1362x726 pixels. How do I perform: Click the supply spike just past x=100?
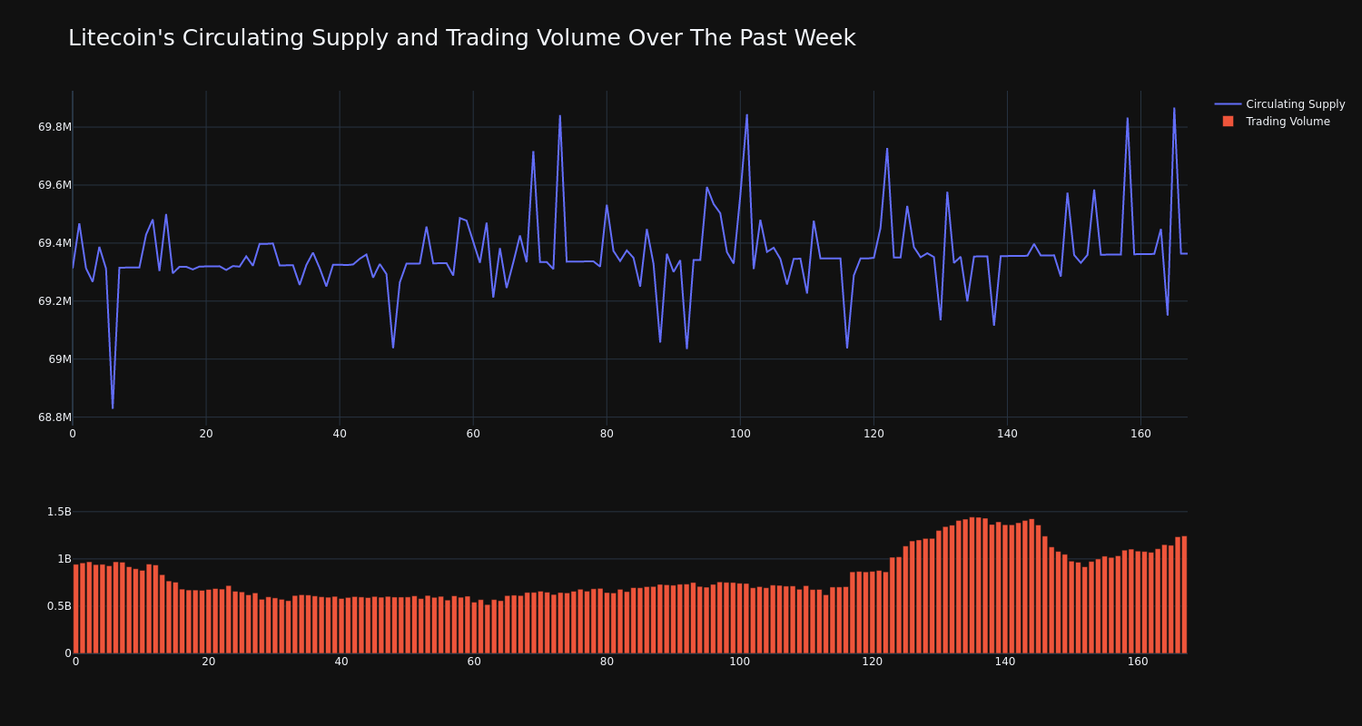click(x=747, y=115)
